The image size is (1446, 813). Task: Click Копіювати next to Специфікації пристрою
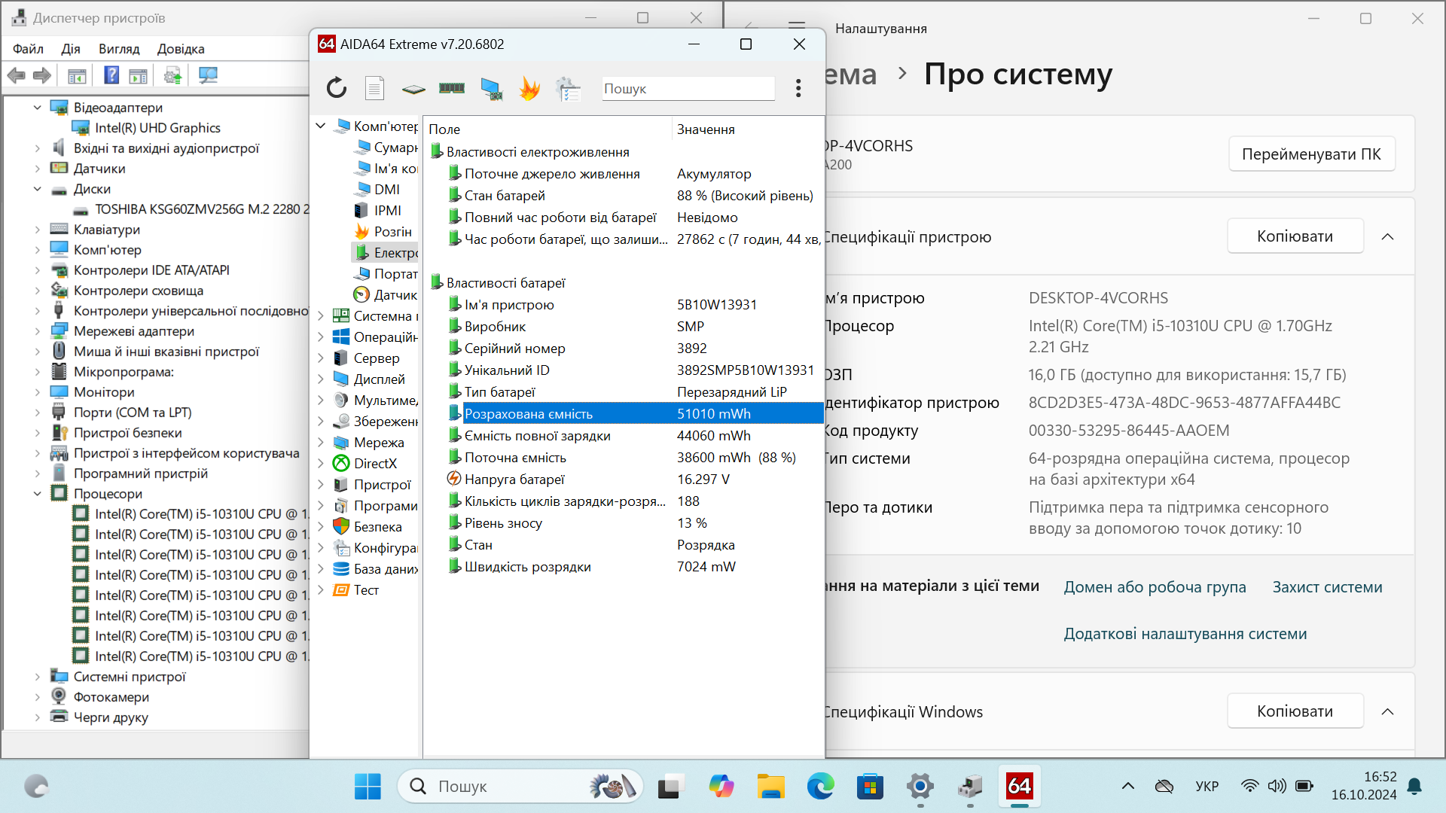1295,236
